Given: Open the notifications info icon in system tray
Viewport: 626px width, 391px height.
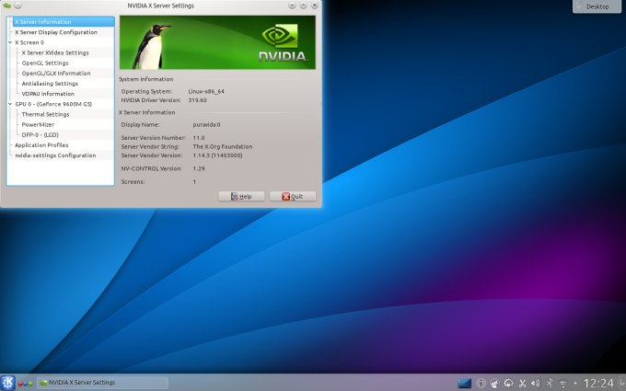Looking at the screenshot, I should 481,383.
